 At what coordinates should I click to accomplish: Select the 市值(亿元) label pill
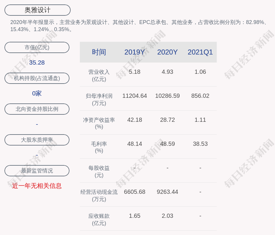[x=37, y=47]
